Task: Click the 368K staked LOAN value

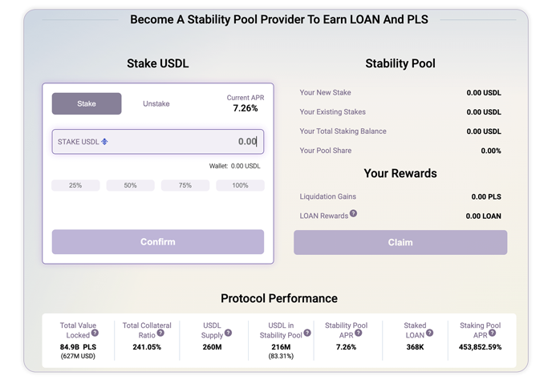Action: click(415, 347)
